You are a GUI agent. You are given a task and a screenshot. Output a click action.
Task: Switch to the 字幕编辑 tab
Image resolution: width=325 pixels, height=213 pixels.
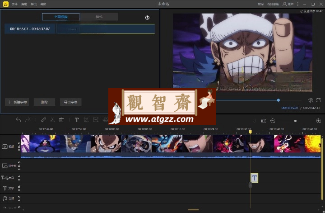61,17
